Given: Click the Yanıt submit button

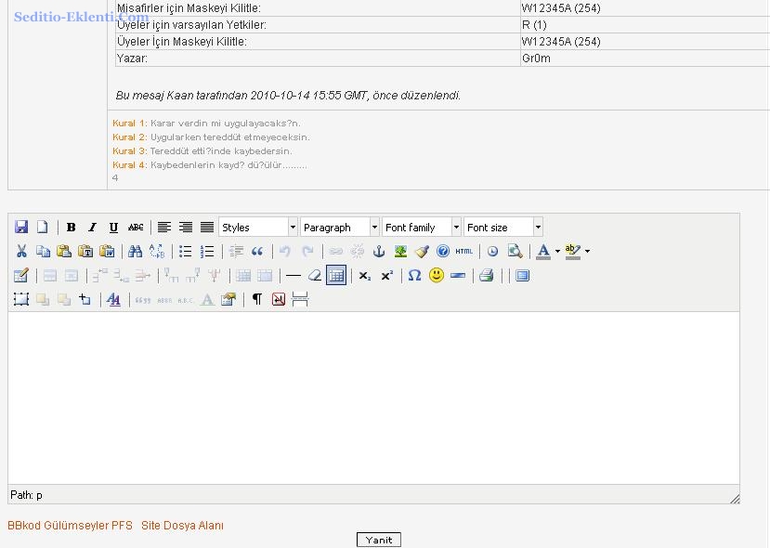Looking at the screenshot, I should [x=379, y=540].
